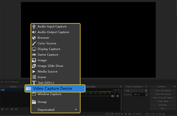Click the Media Source play icon
This screenshot has height=116, width=177.
[34, 72]
